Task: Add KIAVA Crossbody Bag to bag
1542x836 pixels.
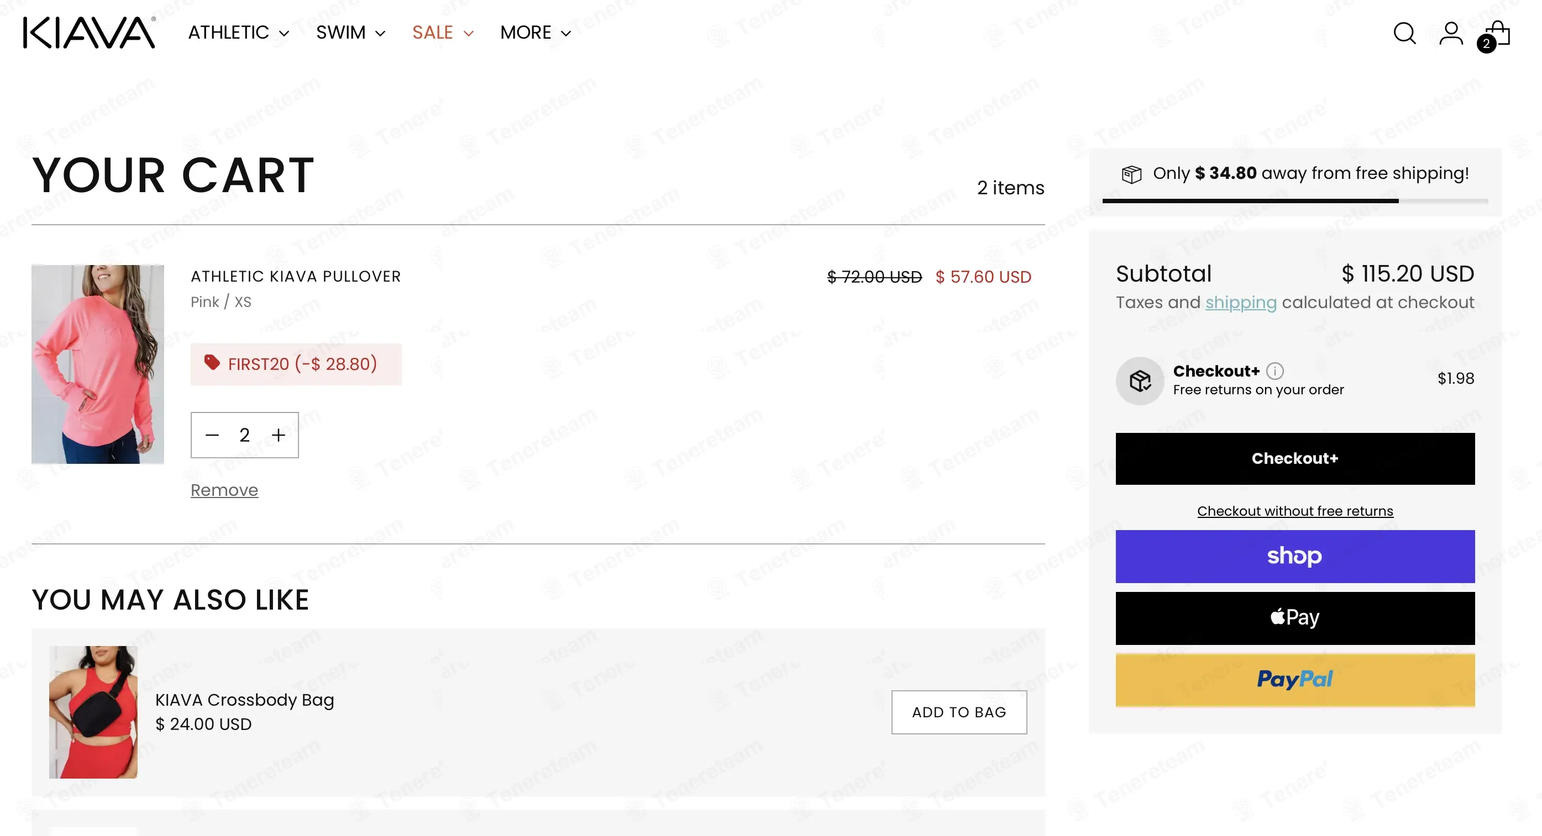Action: [959, 712]
